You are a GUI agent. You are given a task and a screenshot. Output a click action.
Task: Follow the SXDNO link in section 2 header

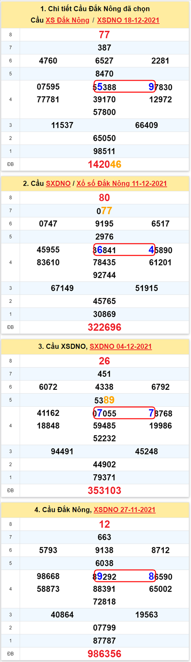(58, 183)
